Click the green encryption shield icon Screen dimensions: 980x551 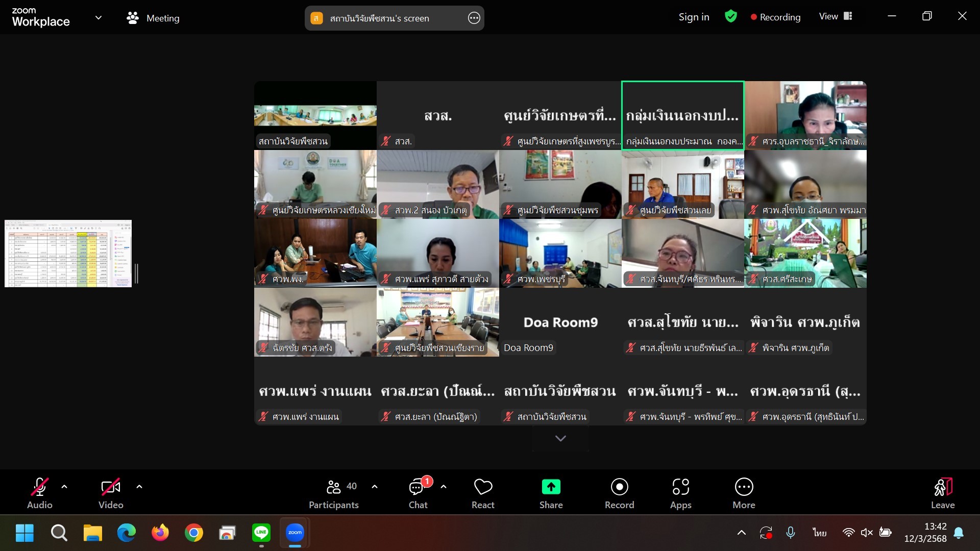pyautogui.click(x=730, y=17)
